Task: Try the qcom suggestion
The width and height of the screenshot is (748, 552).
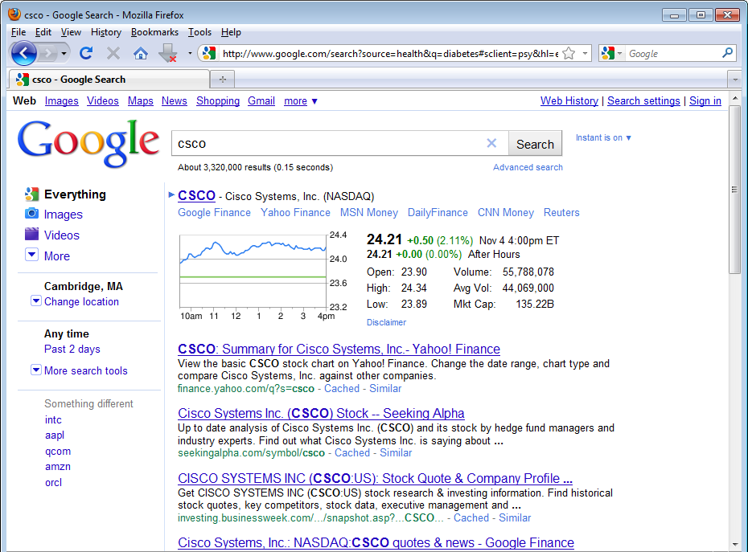Action: (x=58, y=451)
